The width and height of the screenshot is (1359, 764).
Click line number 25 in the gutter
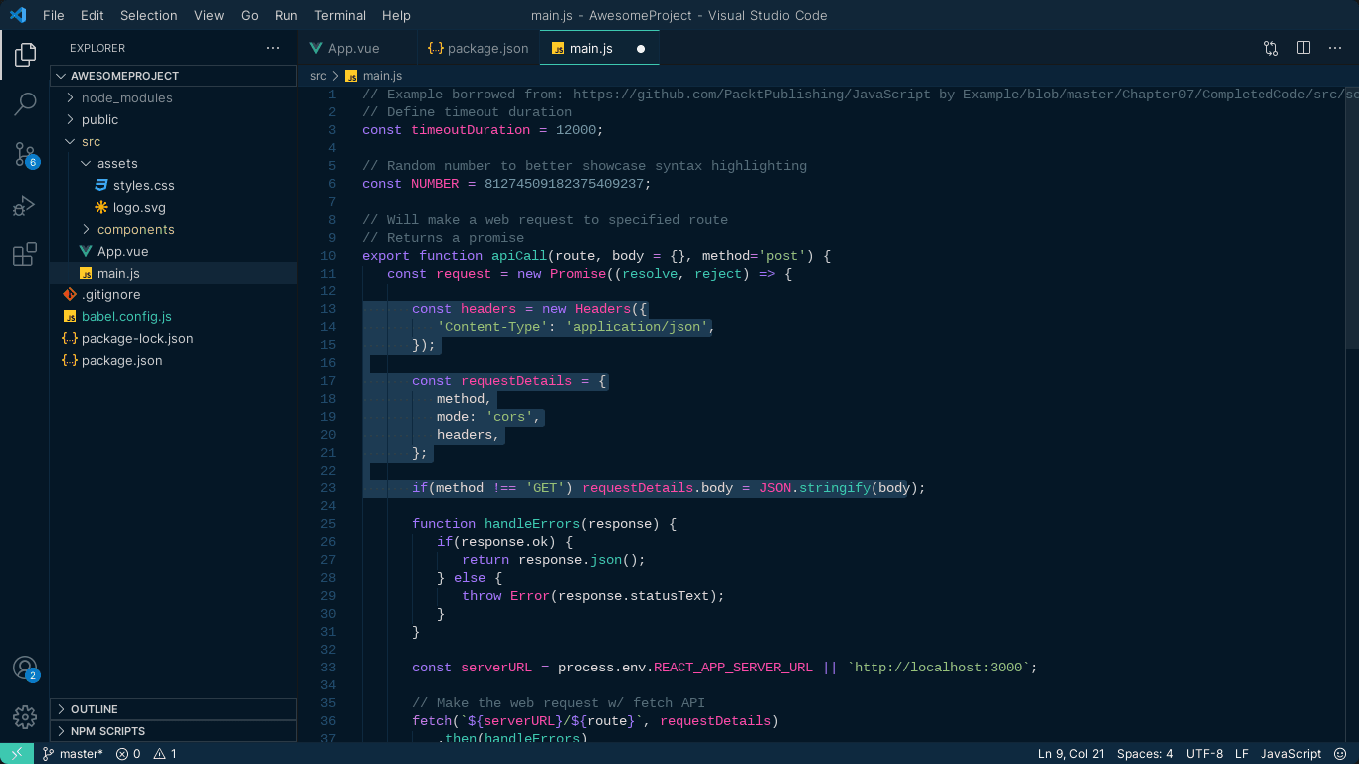click(328, 524)
